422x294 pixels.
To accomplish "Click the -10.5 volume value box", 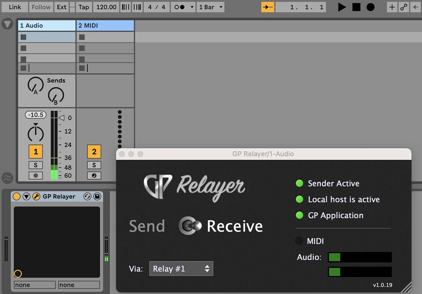I will point(36,115).
